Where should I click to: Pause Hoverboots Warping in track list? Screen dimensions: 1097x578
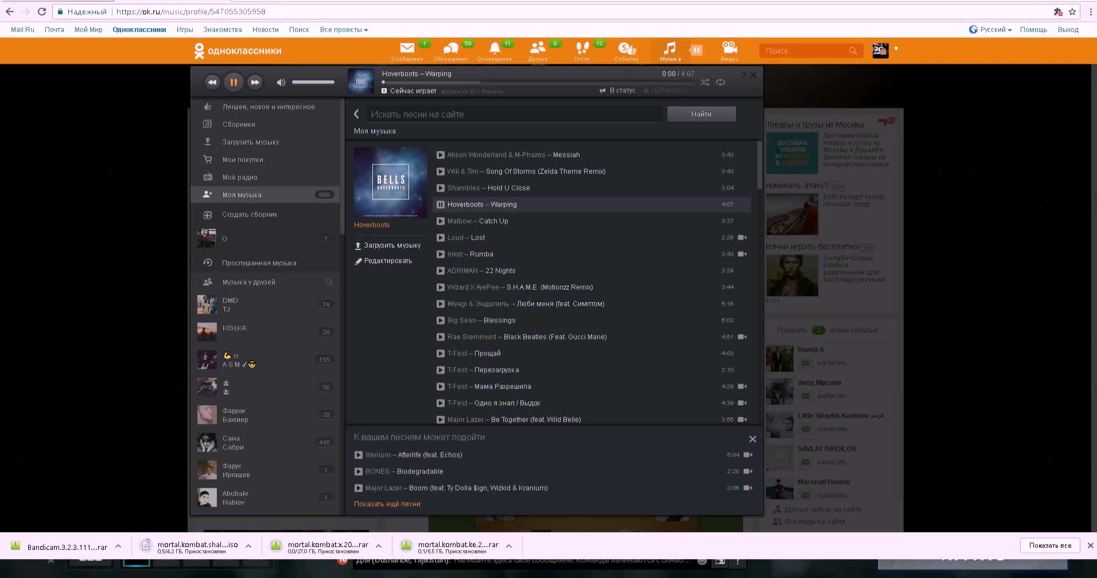pos(441,205)
